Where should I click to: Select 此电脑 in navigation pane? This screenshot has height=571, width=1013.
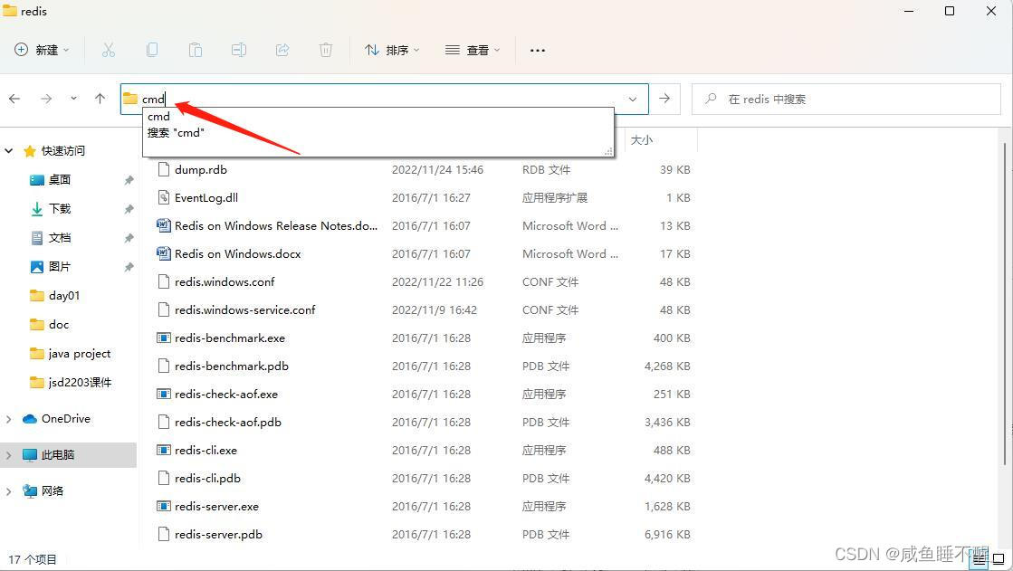coord(58,455)
